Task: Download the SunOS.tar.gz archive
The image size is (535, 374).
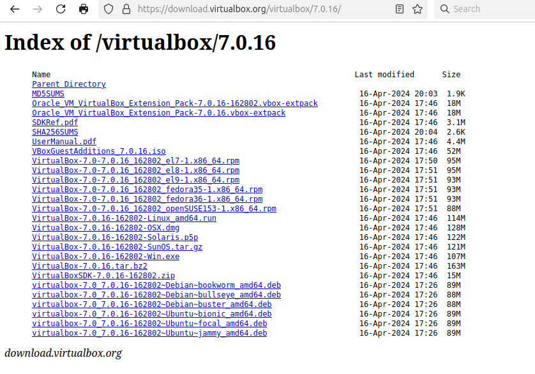Action: tap(117, 246)
